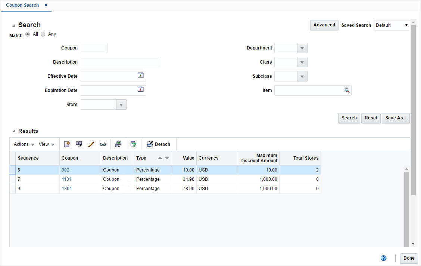Image resolution: width=421 pixels, height=266 pixels.
Task: Click the Save As... button
Action: point(396,118)
